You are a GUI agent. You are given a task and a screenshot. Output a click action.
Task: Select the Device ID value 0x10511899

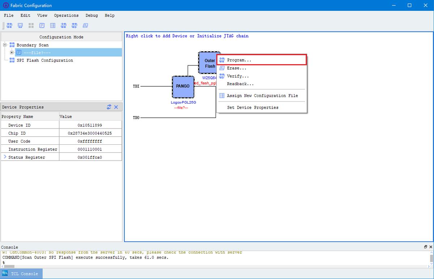pos(90,125)
